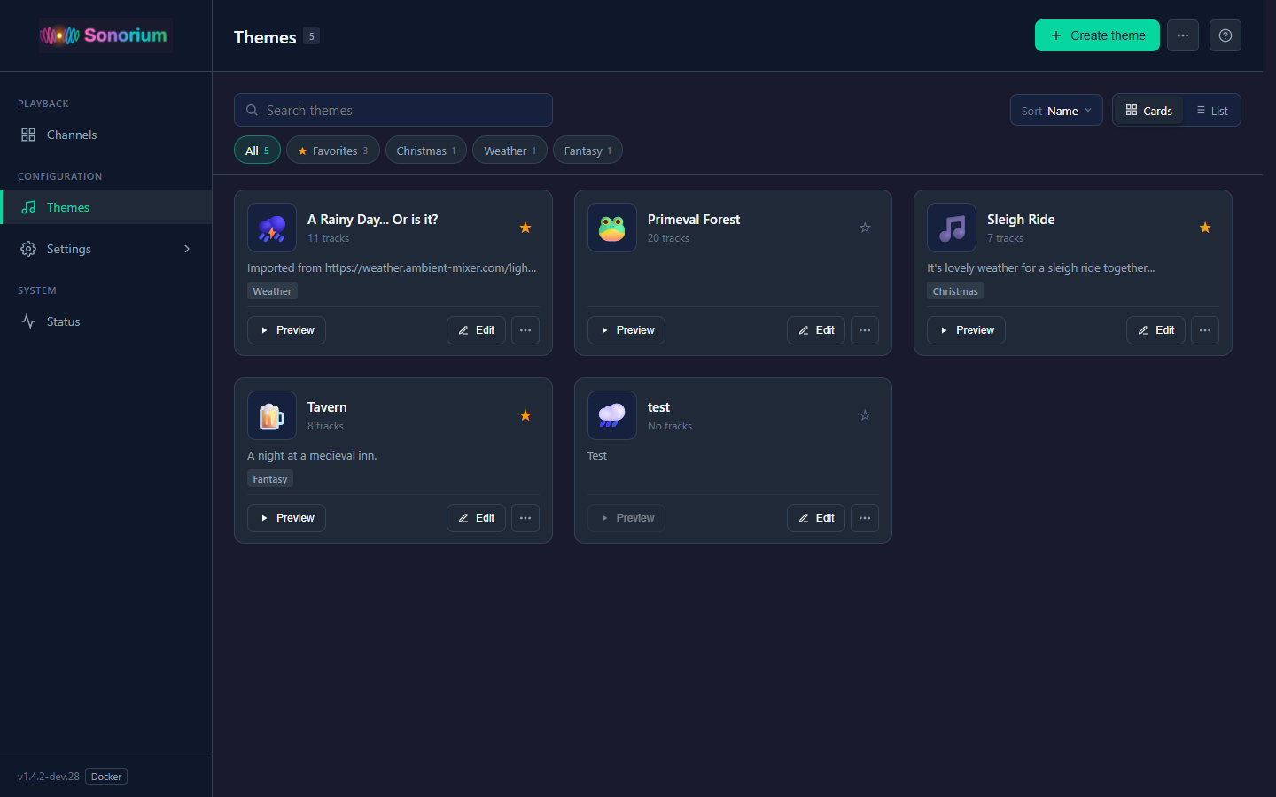Image resolution: width=1276 pixels, height=797 pixels.
Task: Mark the test theme as favorite
Action: point(865,415)
